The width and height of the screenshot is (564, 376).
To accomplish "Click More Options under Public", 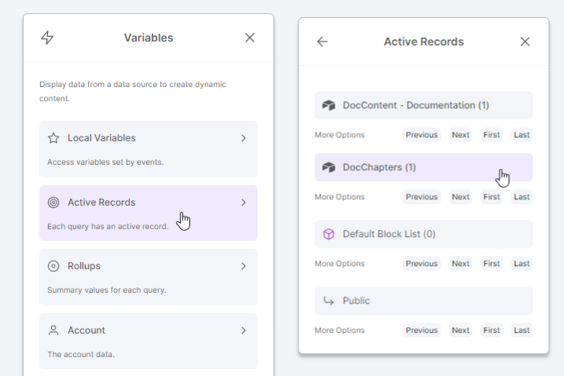I will pos(339,330).
